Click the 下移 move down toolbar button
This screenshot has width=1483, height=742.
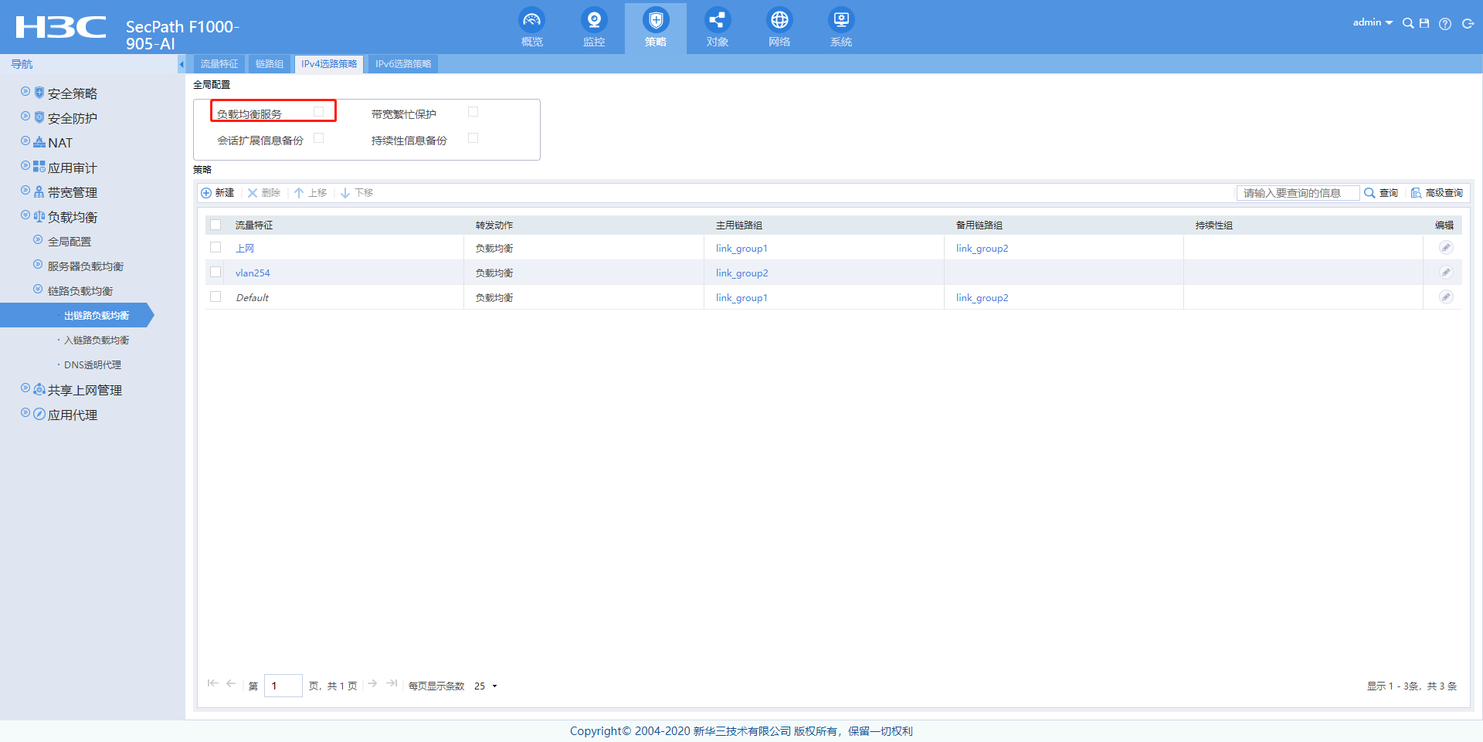(357, 193)
